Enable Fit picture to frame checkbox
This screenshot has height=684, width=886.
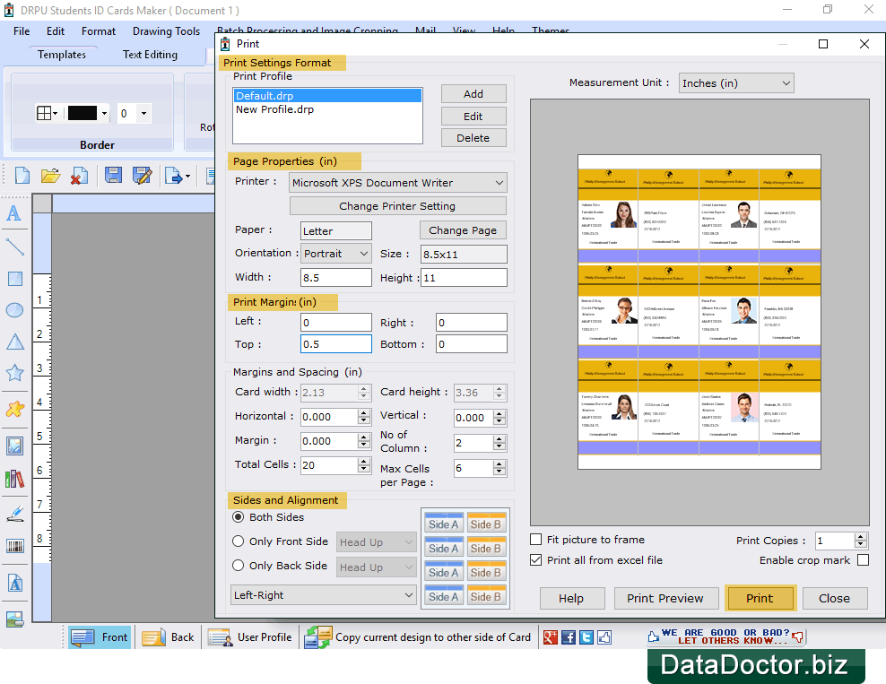click(x=536, y=540)
